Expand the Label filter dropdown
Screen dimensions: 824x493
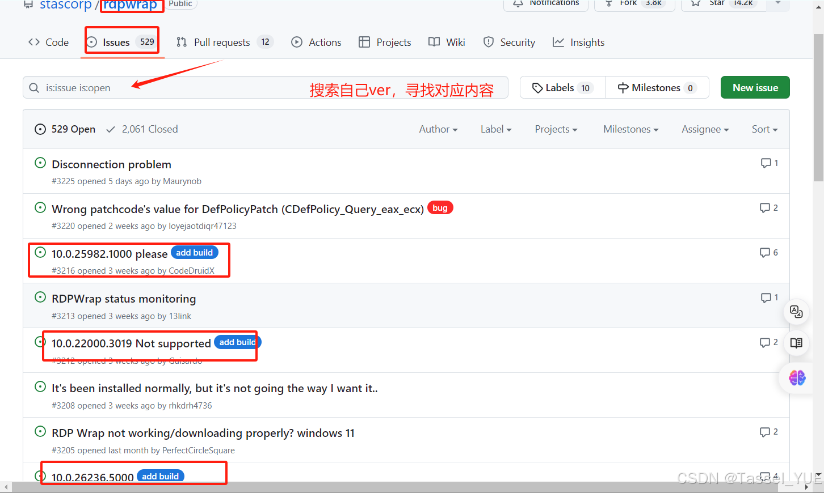click(496, 129)
